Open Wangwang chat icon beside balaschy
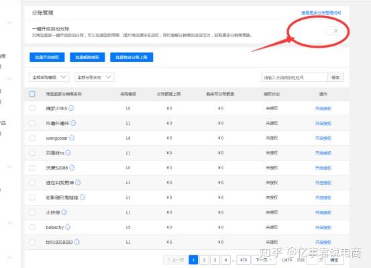The image size is (371, 268). point(68,227)
